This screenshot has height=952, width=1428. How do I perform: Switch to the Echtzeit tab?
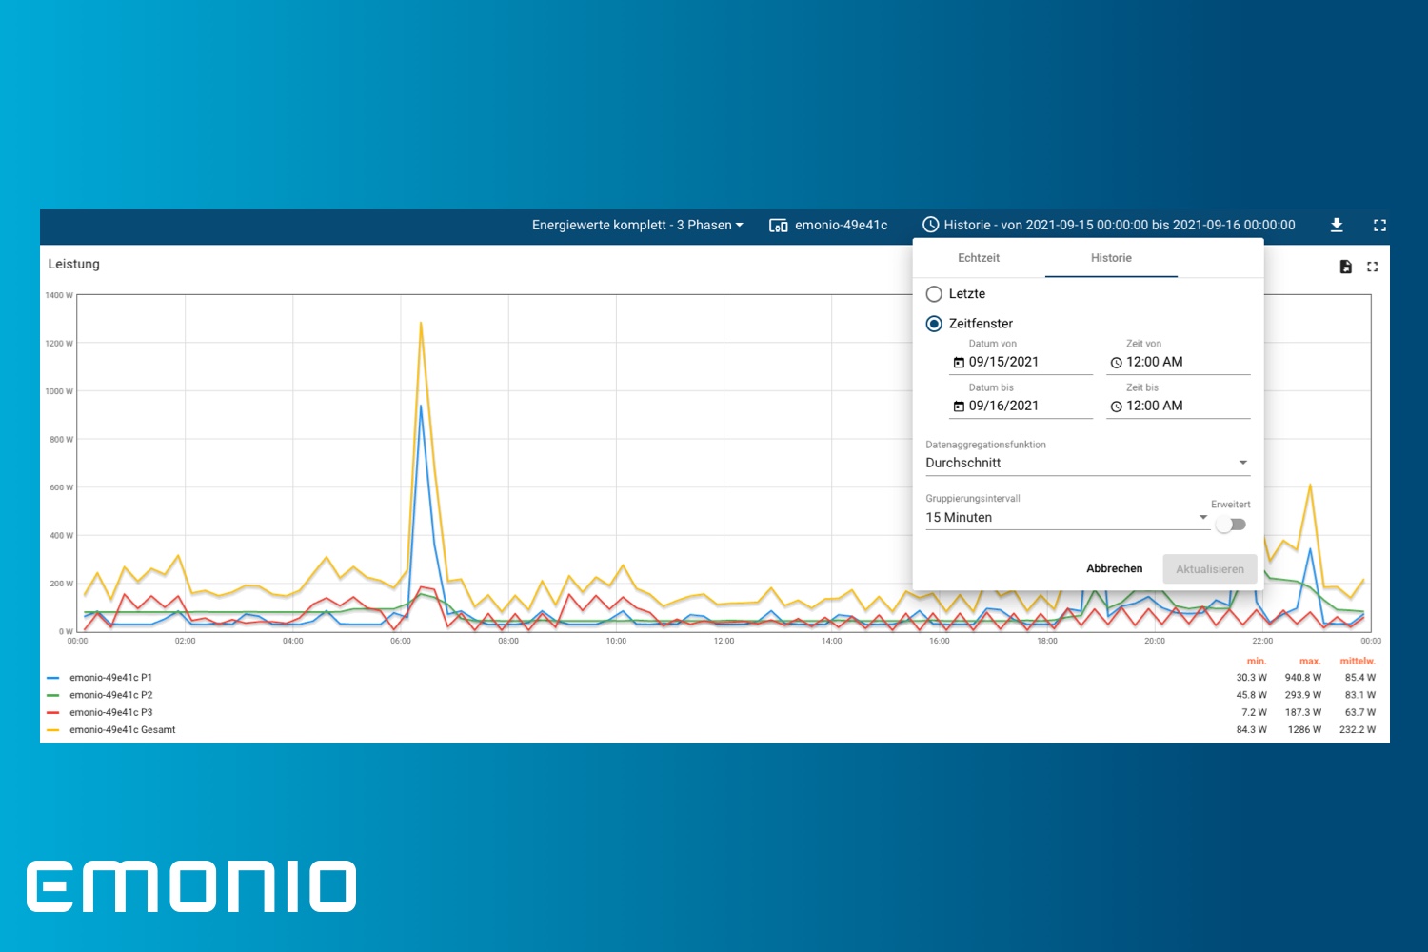(979, 258)
